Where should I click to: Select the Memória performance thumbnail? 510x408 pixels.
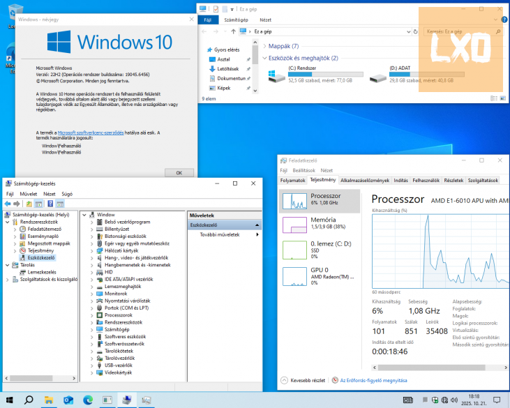(294, 225)
